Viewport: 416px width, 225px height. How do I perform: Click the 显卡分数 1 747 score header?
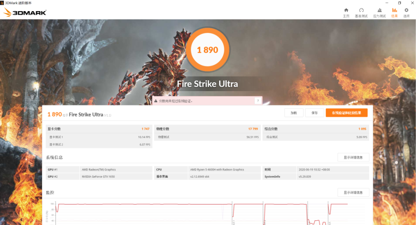[99, 129]
